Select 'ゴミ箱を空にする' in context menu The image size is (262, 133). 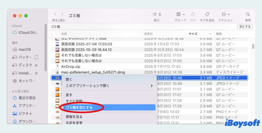click(80, 107)
